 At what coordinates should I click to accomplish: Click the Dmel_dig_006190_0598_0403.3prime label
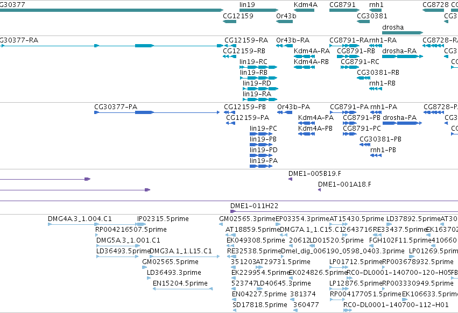point(343,251)
